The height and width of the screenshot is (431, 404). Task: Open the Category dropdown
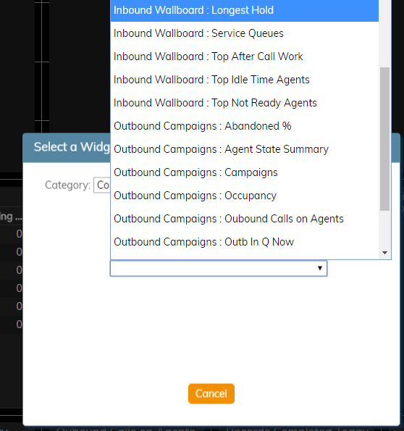click(x=101, y=185)
